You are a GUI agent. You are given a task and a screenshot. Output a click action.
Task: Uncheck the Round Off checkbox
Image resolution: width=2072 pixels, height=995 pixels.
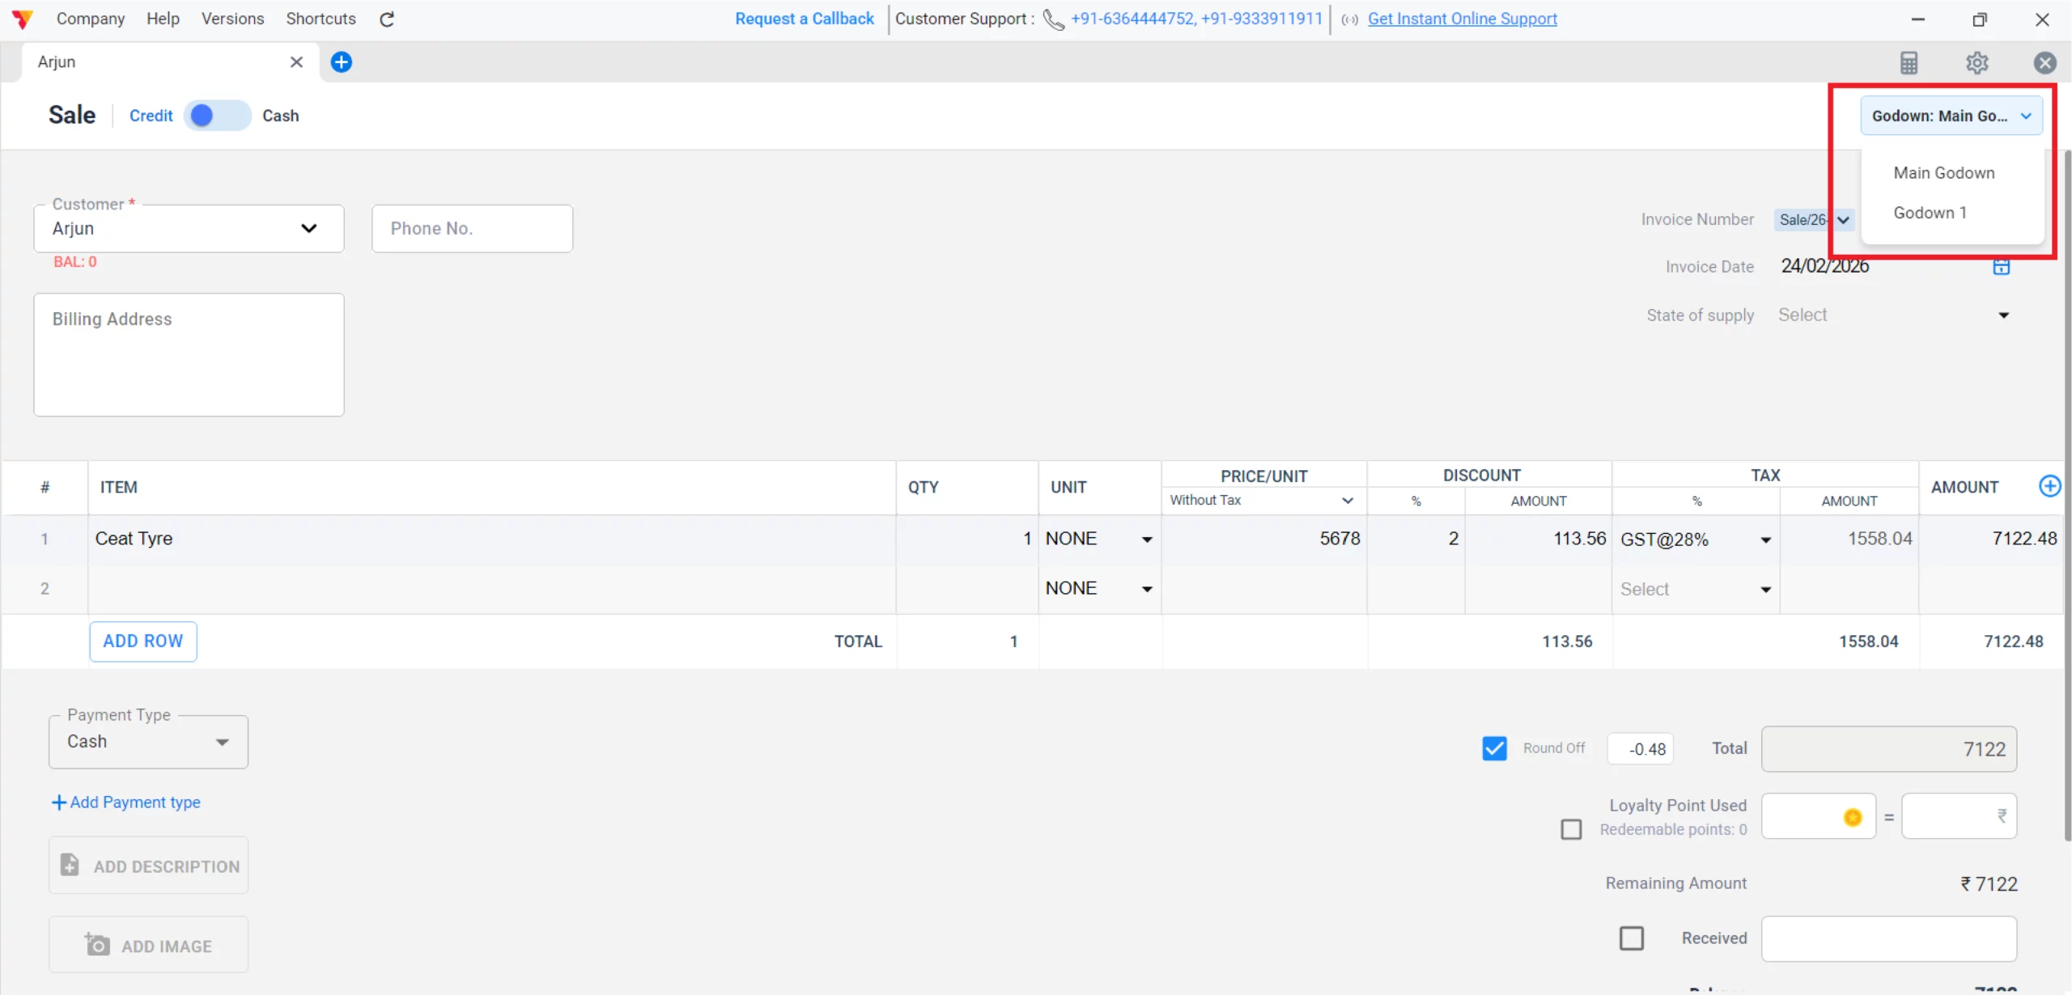point(1493,747)
